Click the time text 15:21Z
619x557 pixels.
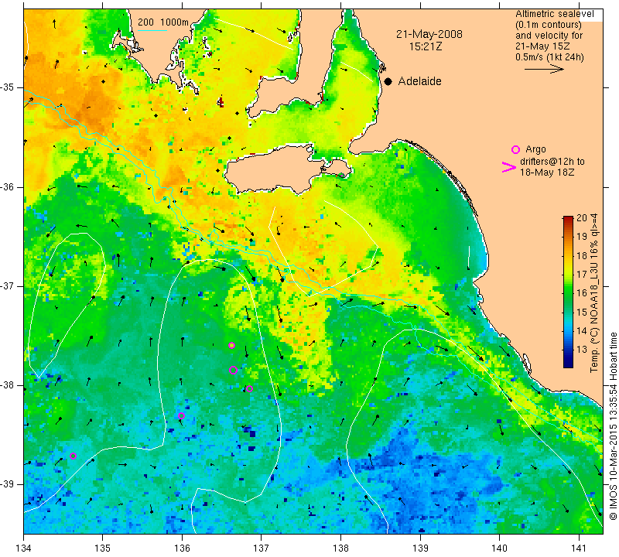425,46
